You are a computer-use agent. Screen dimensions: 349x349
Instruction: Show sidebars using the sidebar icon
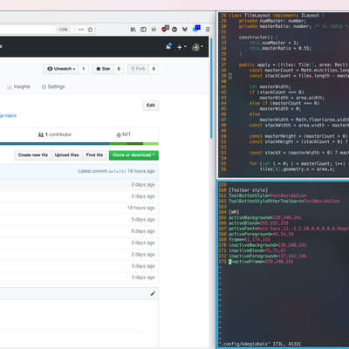click(143, 30)
